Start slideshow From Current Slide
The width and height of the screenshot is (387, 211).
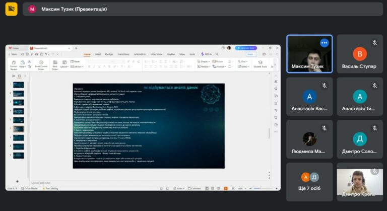[x=41, y=65]
